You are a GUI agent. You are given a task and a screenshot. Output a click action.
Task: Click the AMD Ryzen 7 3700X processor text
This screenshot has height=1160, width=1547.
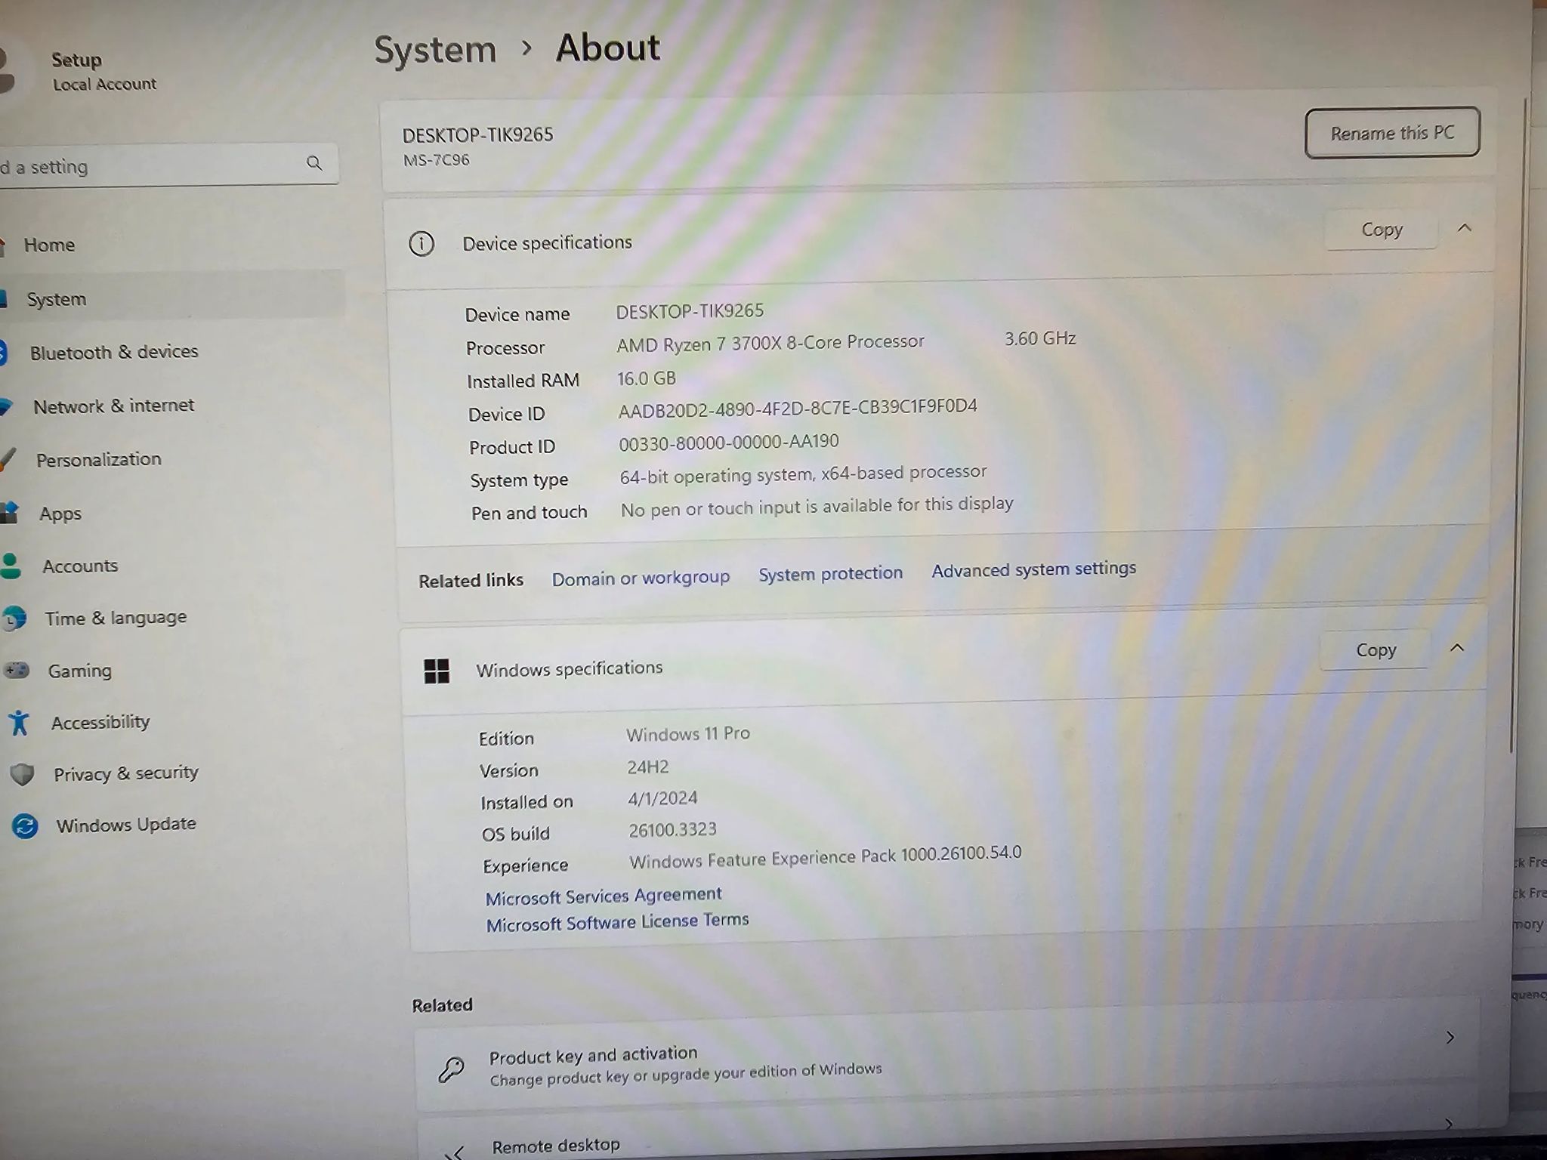coord(770,343)
